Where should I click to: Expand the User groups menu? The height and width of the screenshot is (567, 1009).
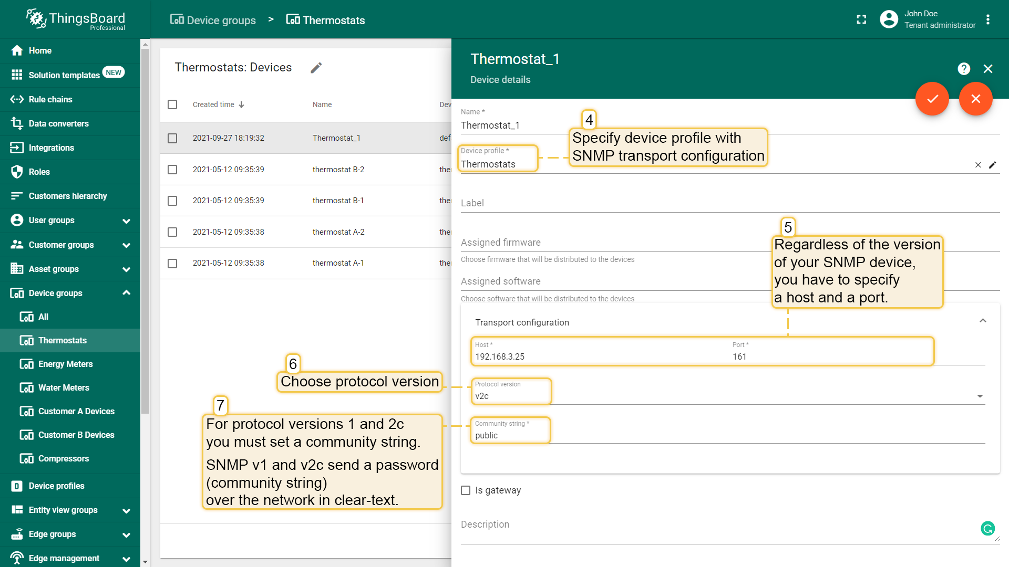click(x=126, y=220)
